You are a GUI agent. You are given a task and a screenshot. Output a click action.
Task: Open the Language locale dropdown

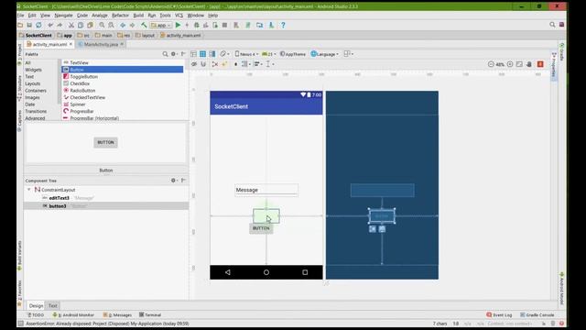325,54
